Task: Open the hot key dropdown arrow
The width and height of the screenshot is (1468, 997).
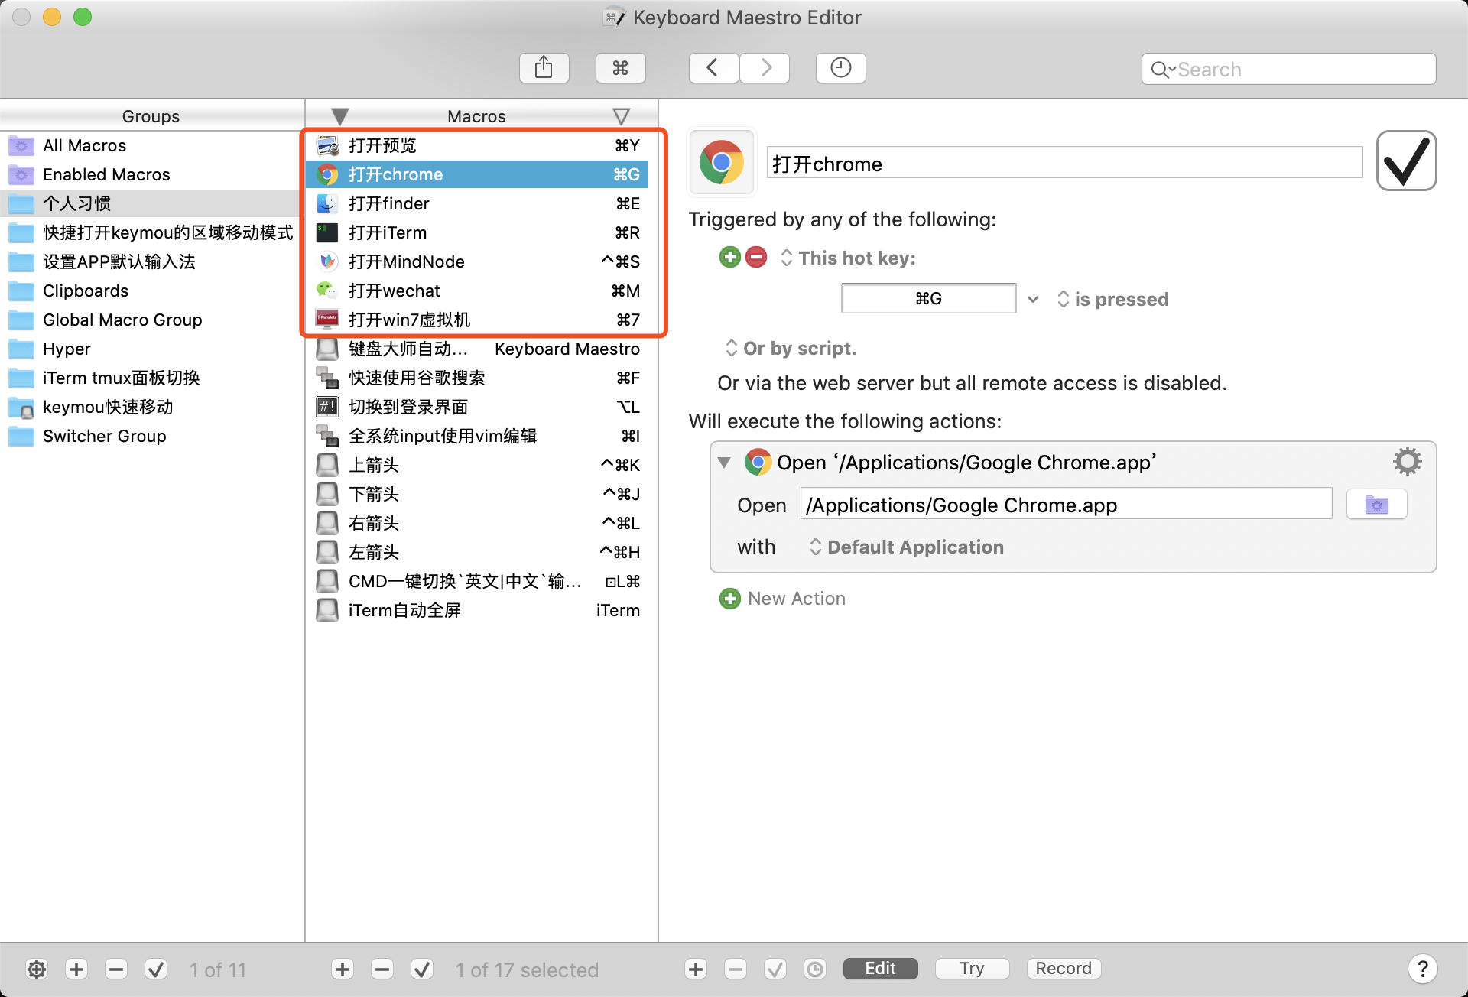Action: [1033, 299]
